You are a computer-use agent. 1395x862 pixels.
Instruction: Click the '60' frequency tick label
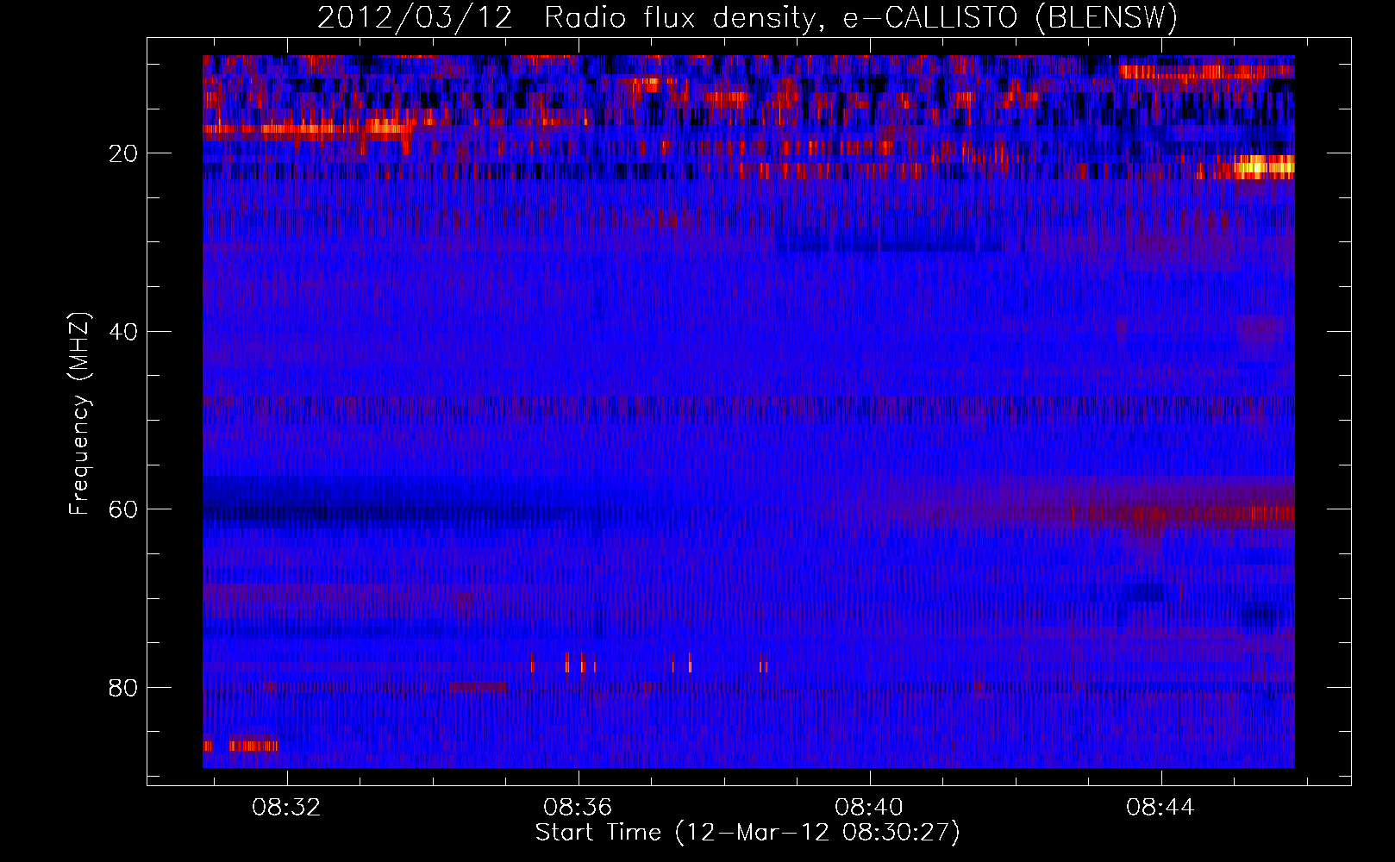coord(123,509)
